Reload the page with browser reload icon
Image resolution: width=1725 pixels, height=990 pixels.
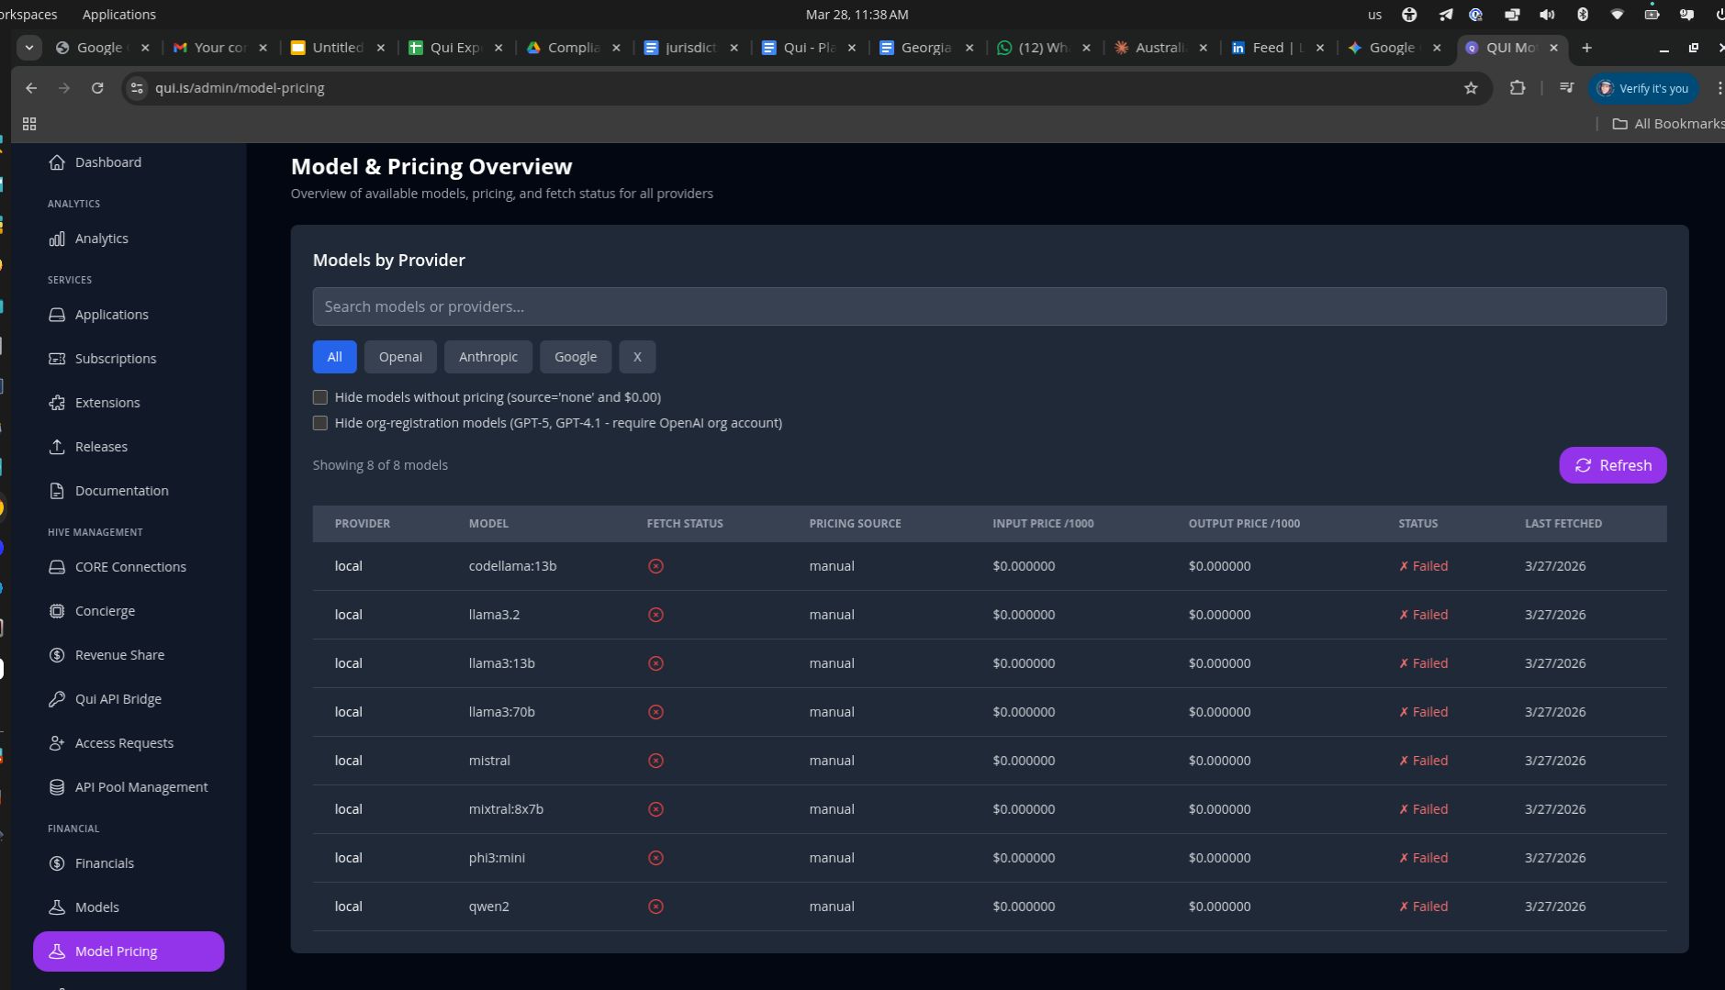(97, 88)
